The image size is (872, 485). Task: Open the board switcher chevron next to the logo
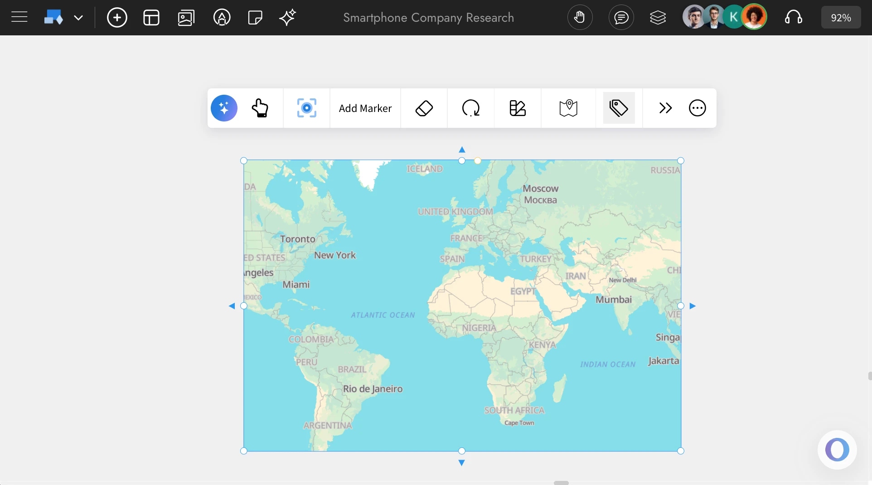(79, 18)
